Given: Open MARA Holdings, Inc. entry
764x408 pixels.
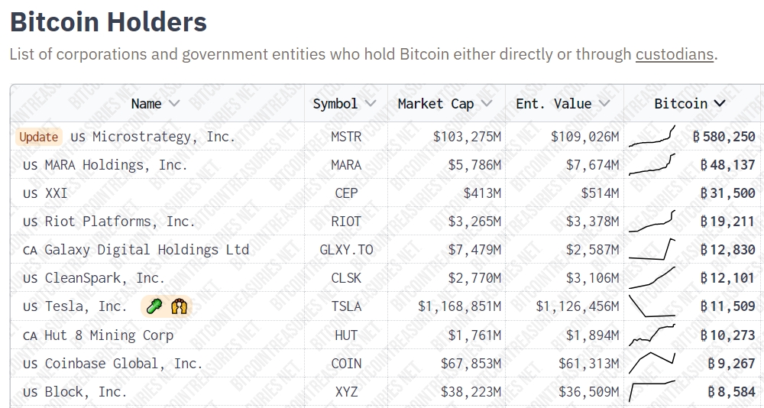Looking at the screenshot, I should [x=115, y=165].
